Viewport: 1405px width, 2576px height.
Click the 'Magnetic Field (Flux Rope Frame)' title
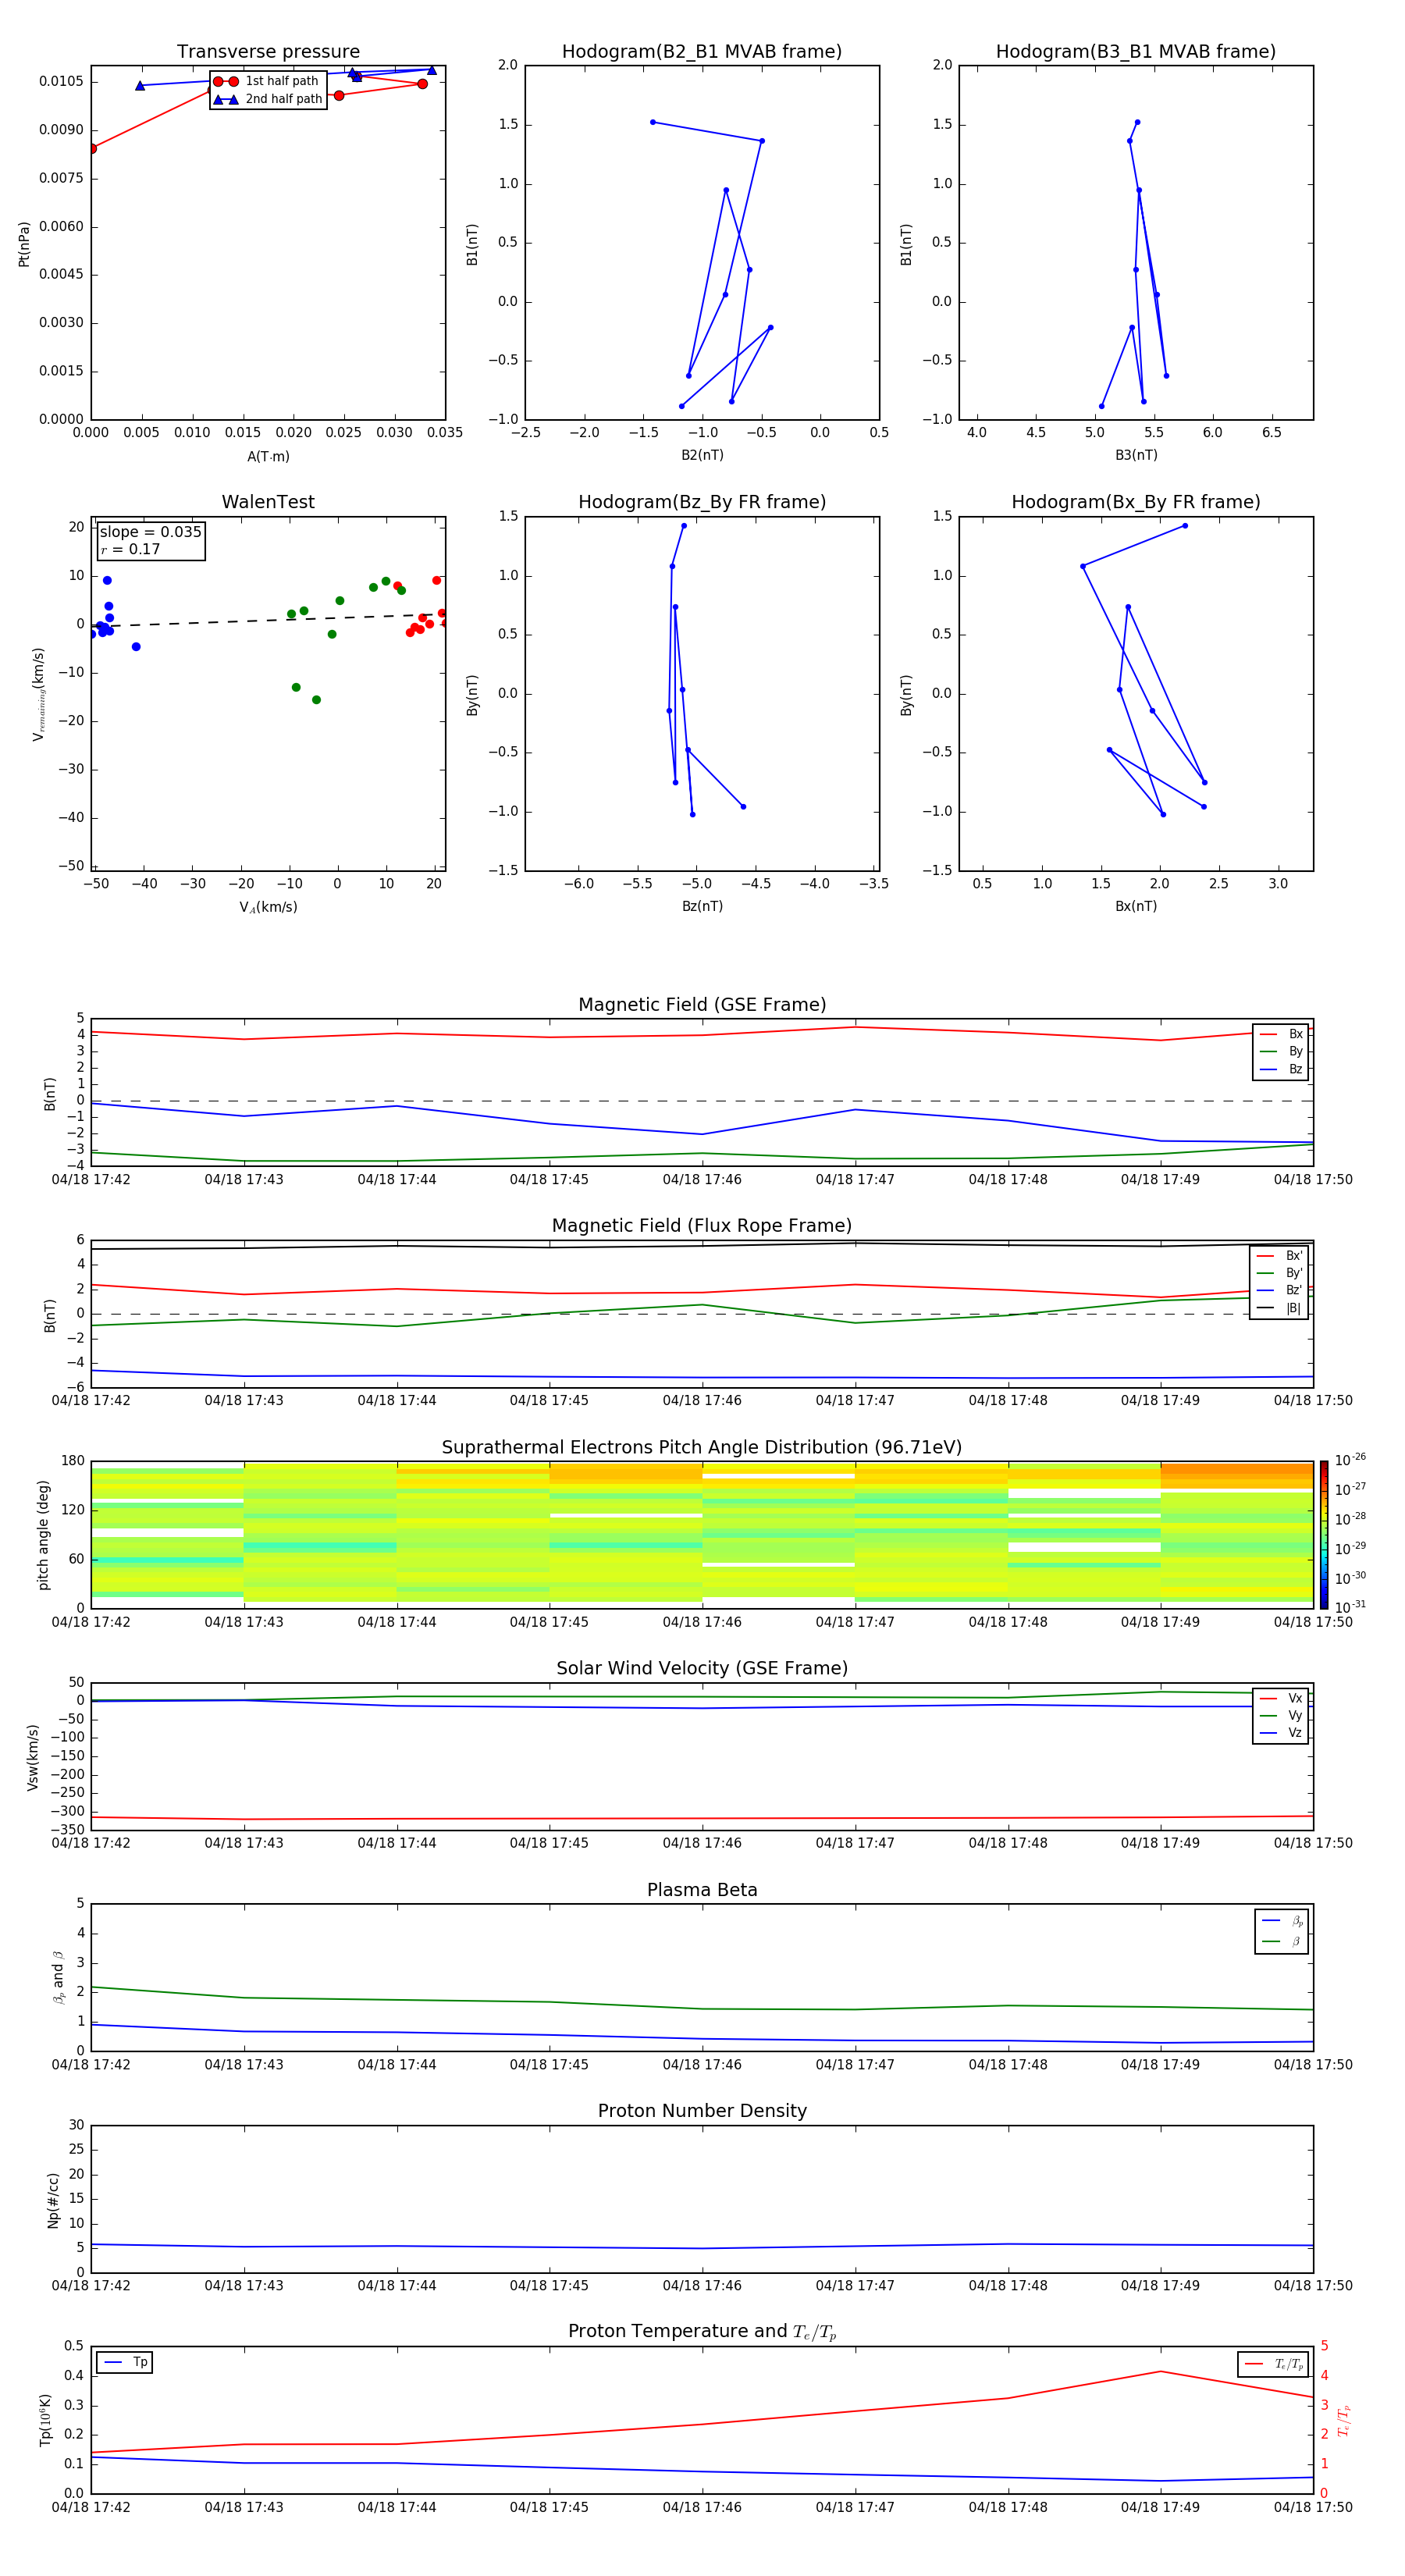702,1226
